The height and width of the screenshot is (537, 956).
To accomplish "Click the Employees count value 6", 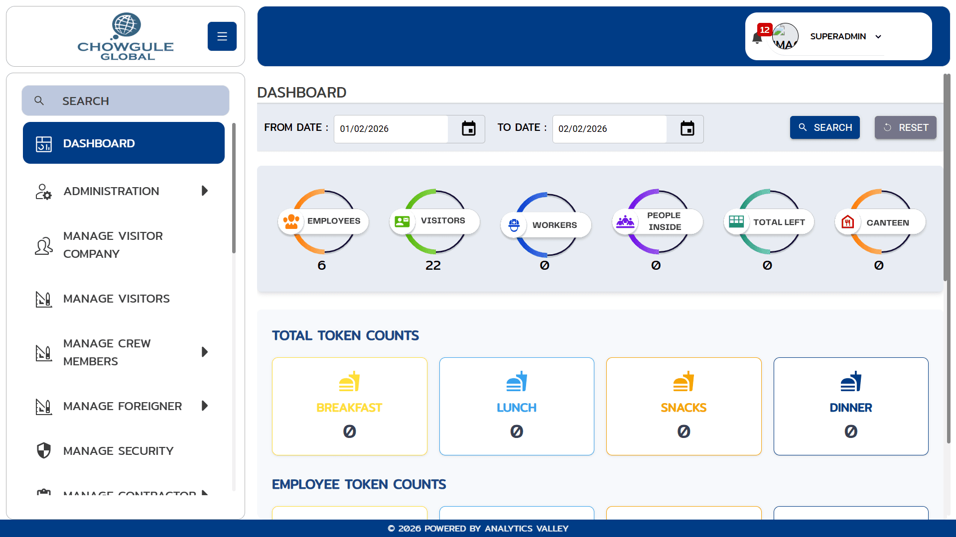I will pos(322,265).
